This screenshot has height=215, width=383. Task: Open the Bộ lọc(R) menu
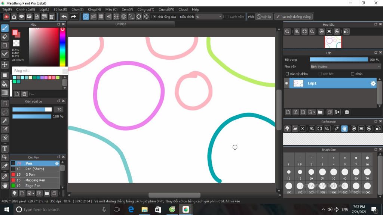click(x=60, y=9)
